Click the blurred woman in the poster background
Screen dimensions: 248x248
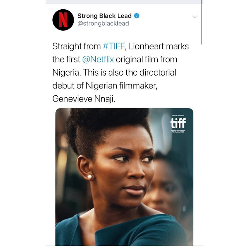pos(166,187)
